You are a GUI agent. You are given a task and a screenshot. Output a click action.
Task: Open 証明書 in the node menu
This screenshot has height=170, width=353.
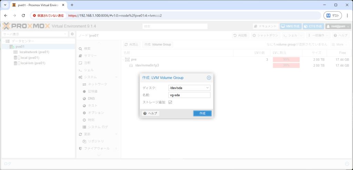[92, 91]
